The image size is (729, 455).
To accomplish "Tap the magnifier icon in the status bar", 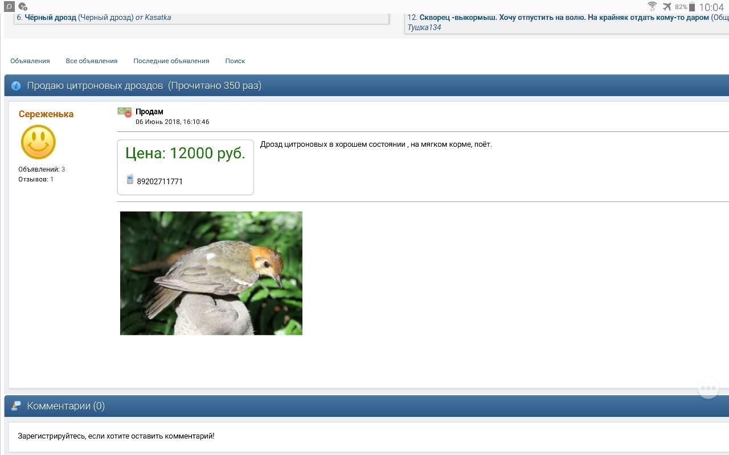I will (x=9, y=7).
